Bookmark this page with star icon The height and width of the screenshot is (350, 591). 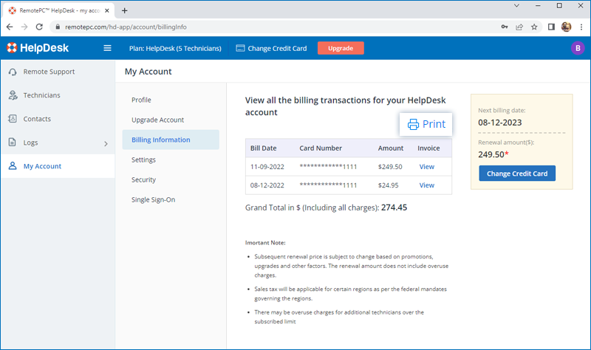534,27
